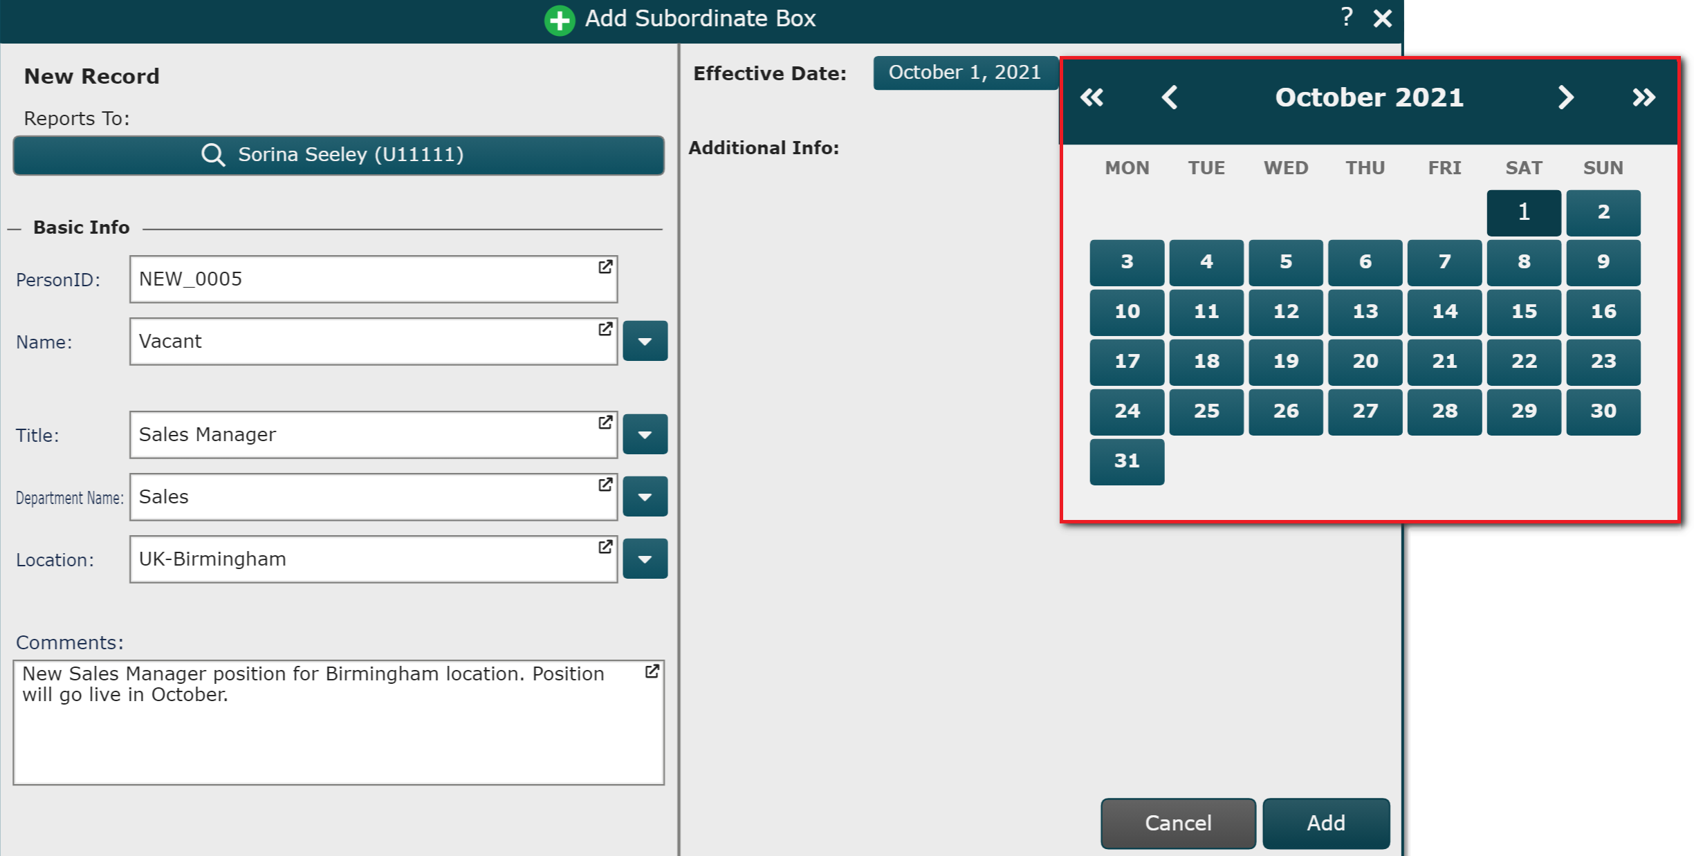Open Title field pop-out editor icon
Image resolution: width=1694 pixels, height=856 pixels.
605,422
